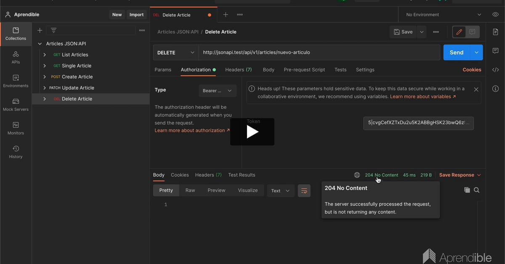Click the plus icon to create a collection
Screen dimensions: 505x264
click(x=40, y=30)
